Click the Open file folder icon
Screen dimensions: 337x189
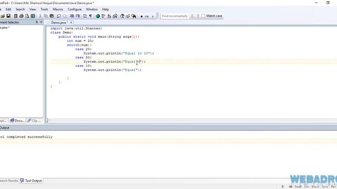pos(3,16)
